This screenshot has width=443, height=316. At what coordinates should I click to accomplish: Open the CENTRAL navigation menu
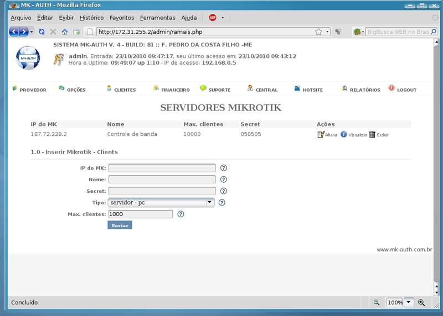click(262, 89)
